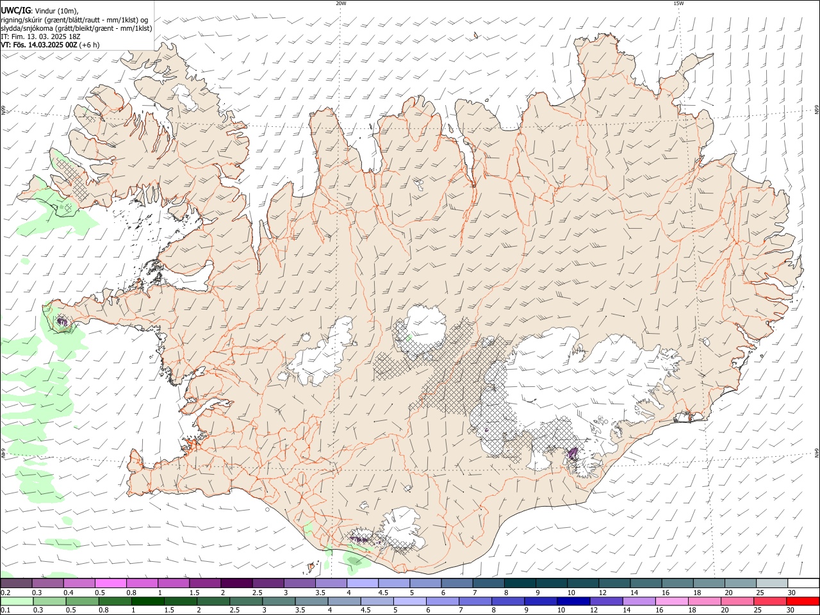Click lower legend swatch starting at 14
The width and height of the screenshot is (820, 615).
click(x=638, y=601)
